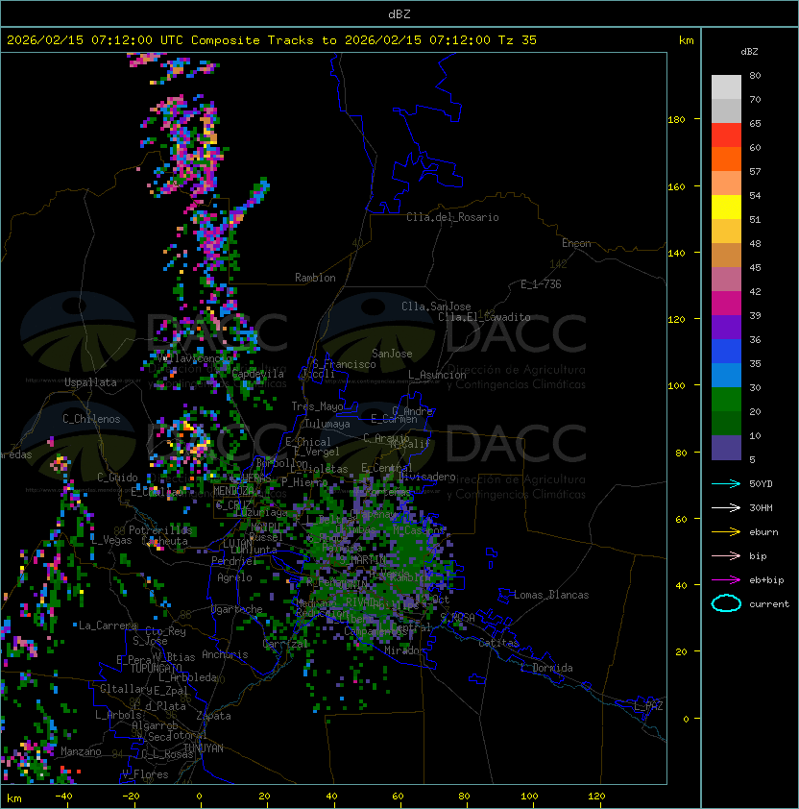This screenshot has width=799, height=809.
Task: Click the 'Anchoris' map label
Action: pyautogui.click(x=225, y=654)
